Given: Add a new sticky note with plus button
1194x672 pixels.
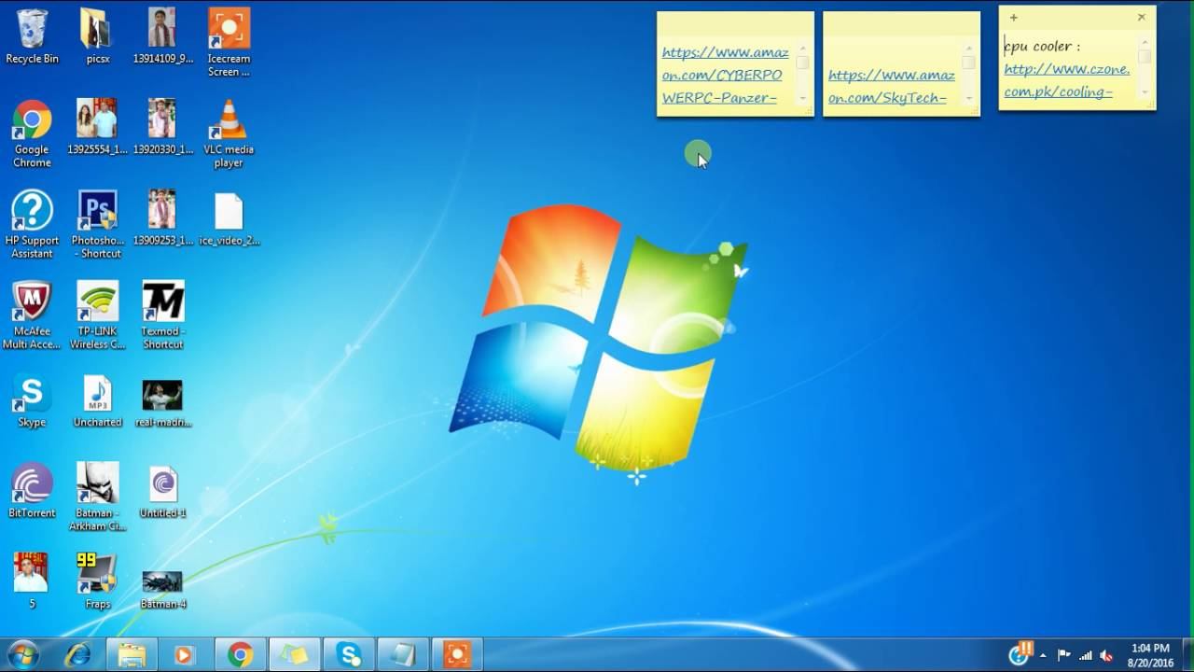Looking at the screenshot, I should coord(1014,18).
